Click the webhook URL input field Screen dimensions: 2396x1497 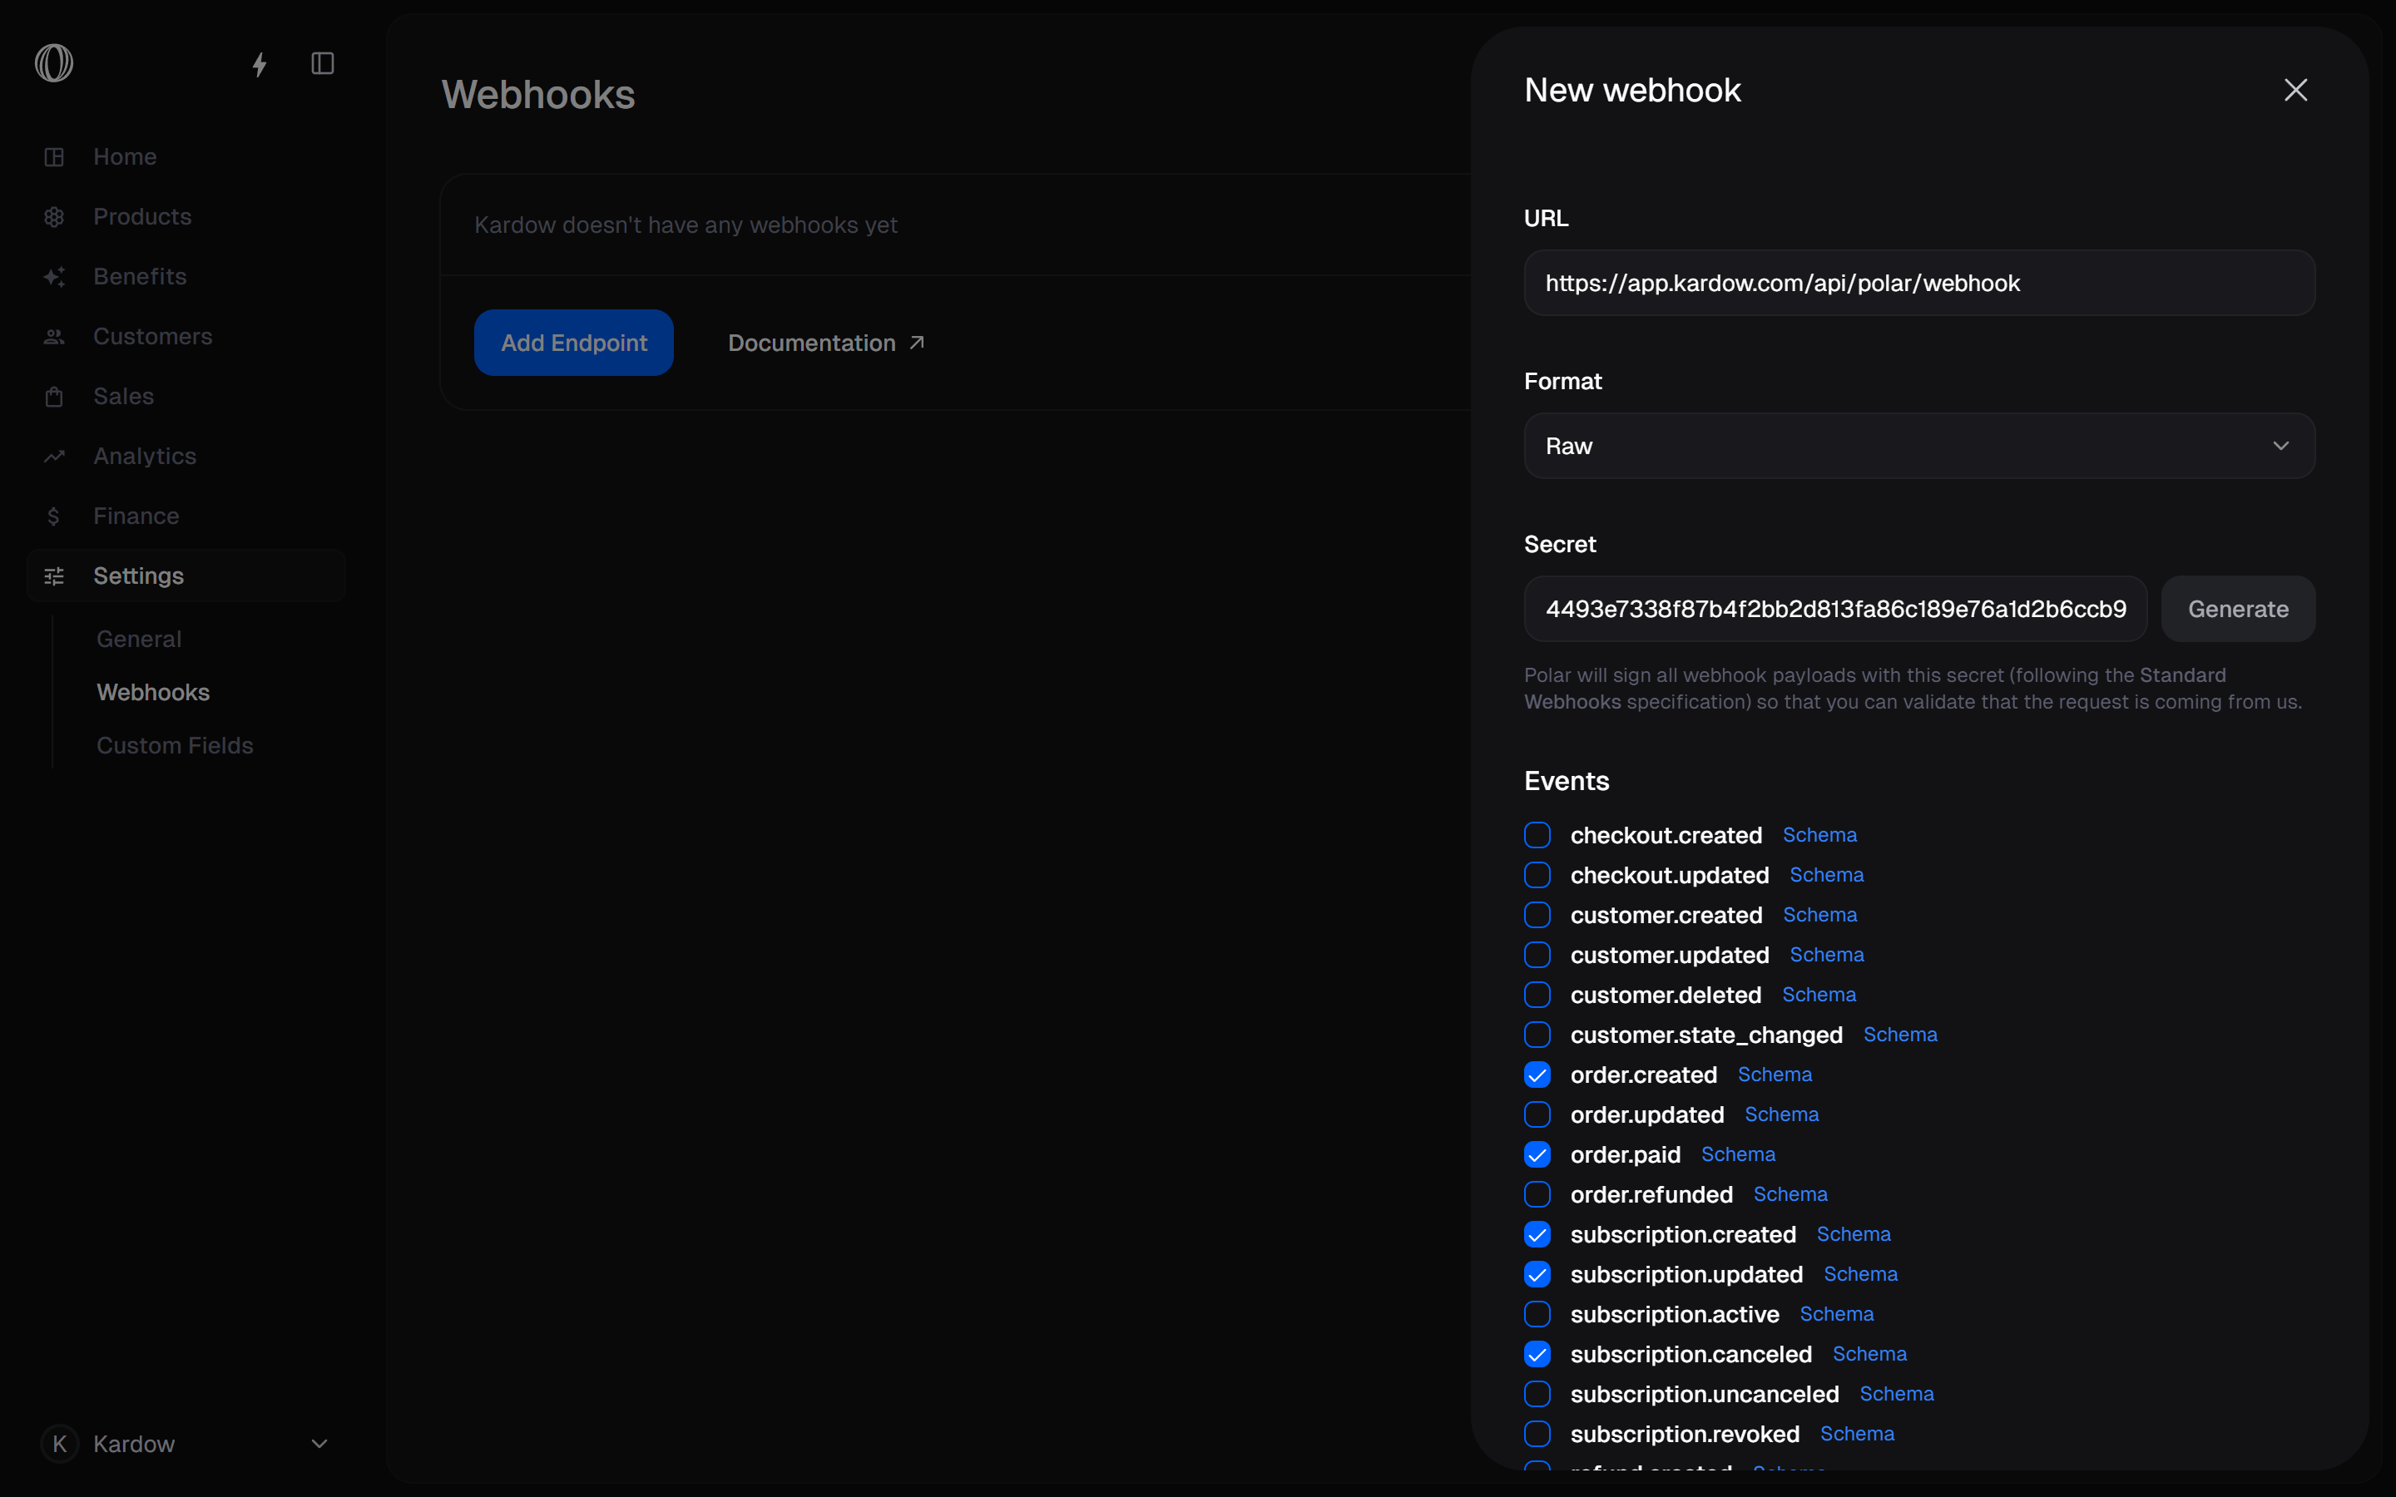[x=1918, y=283]
